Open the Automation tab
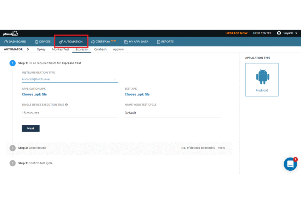 tap(71, 42)
